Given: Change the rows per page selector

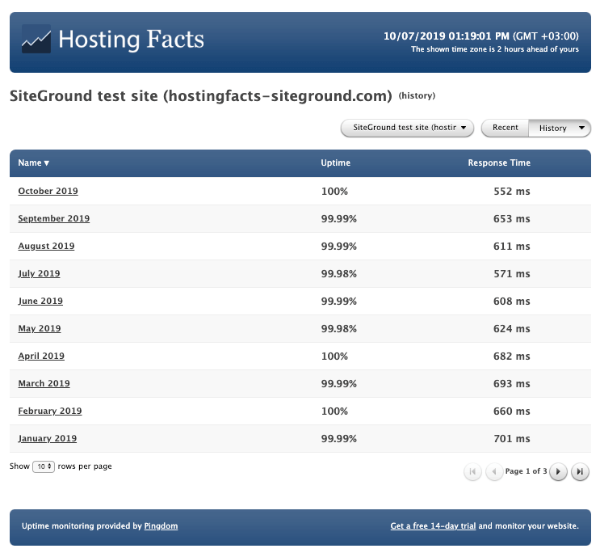Looking at the screenshot, I should tap(44, 466).
